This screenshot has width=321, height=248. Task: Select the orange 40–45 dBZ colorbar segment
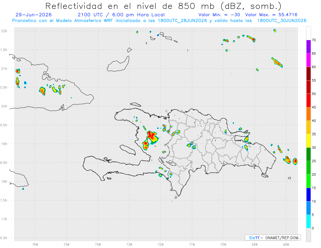coord(308,114)
